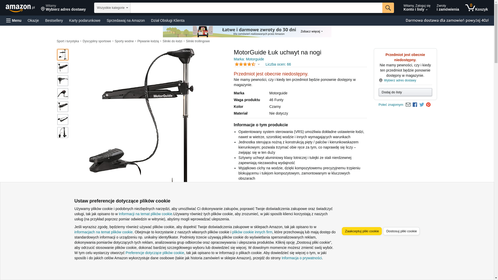Open the shopping cart Koszyk icon
This screenshot has height=280, width=498.
[476, 8]
